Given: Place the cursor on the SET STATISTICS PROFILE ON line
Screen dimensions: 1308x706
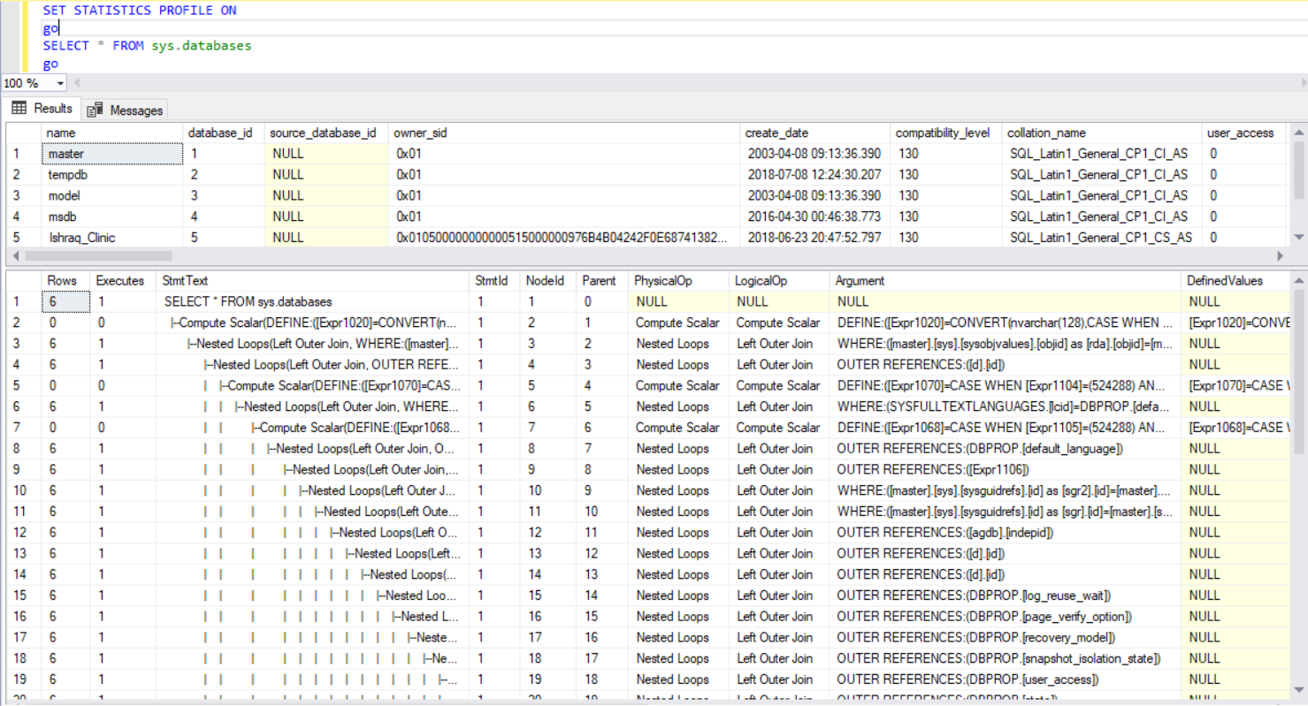Looking at the screenshot, I should click(x=140, y=11).
